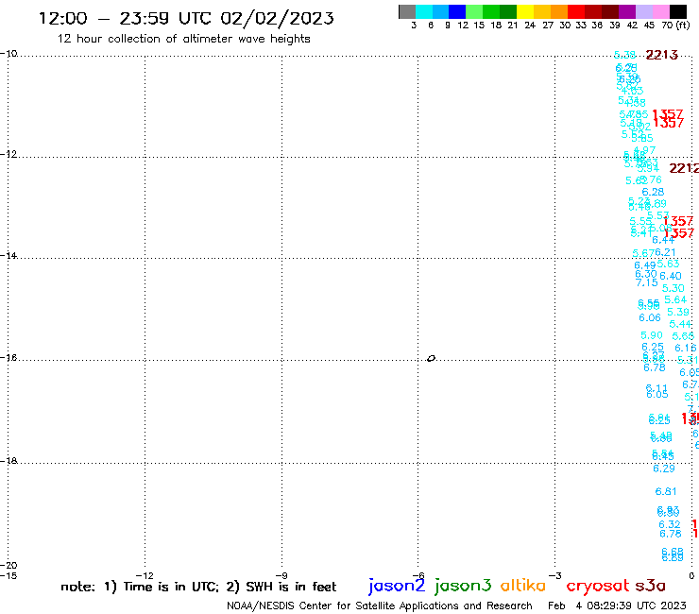The height and width of the screenshot is (614, 699).
Task: Click the wave height value '6.81'
Action: [666, 492]
